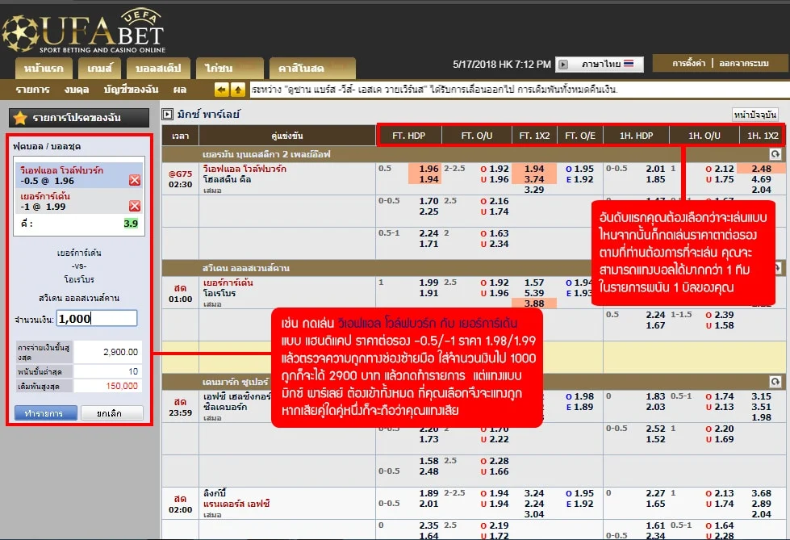
Task: Click the สวีเดน ออลสเวนส์คาน league header
Action: pyautogui.click(x=246, y=268)
